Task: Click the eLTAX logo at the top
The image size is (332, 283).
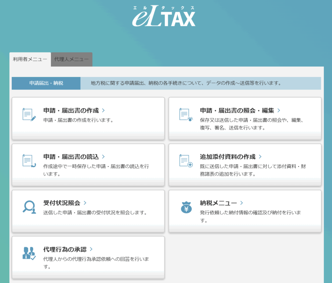Action: (x=164, y=16)
